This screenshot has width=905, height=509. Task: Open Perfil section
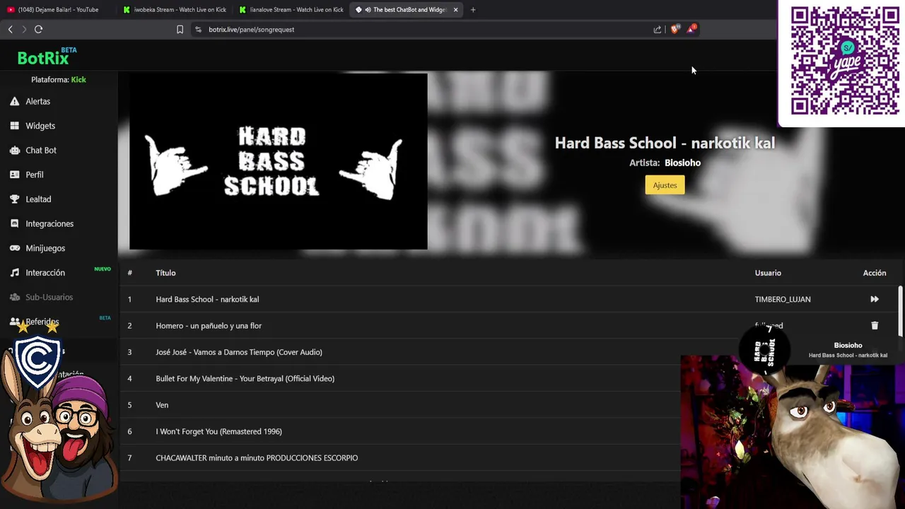[35, 175]
